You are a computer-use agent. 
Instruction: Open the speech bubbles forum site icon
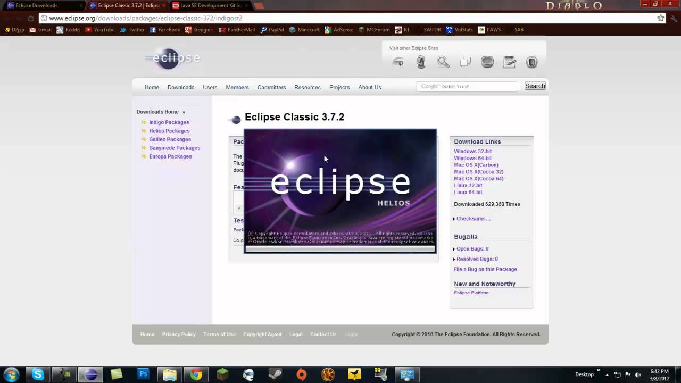466,62
